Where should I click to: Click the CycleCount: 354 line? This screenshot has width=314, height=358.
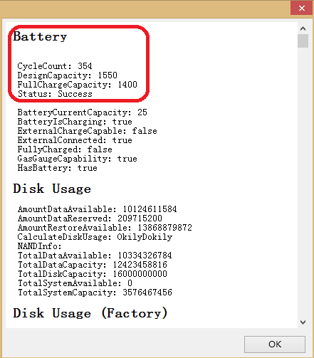55,65
